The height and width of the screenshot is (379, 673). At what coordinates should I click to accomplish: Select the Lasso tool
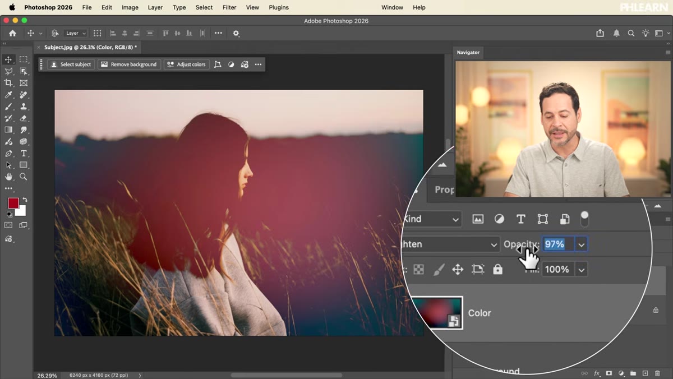coord(8,71)
